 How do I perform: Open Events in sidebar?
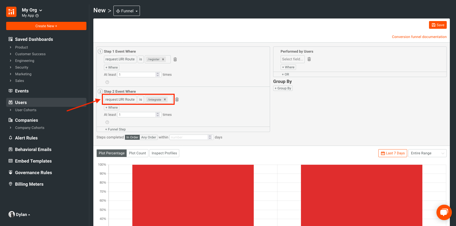point(22,91)
